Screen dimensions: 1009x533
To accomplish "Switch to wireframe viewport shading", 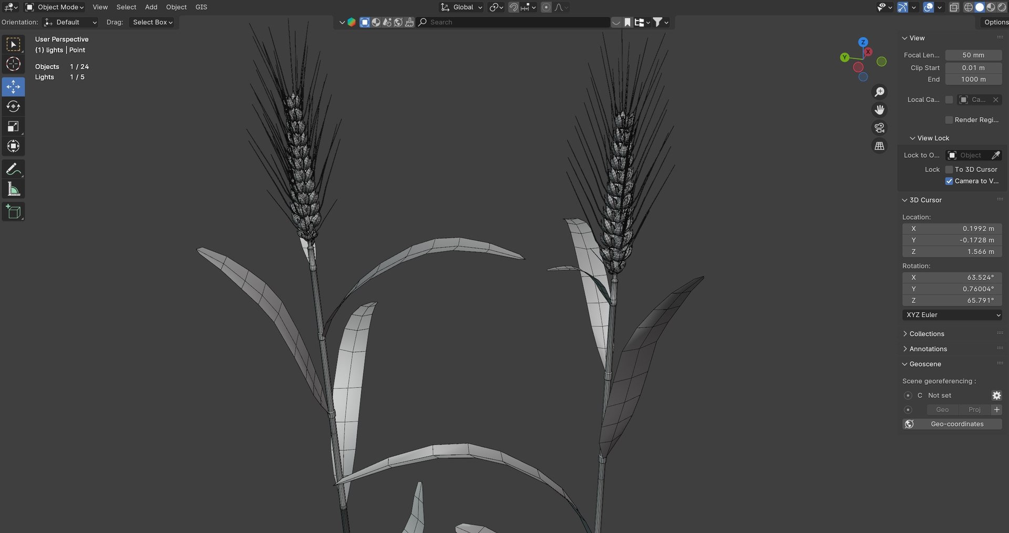I will click(969, 7).
